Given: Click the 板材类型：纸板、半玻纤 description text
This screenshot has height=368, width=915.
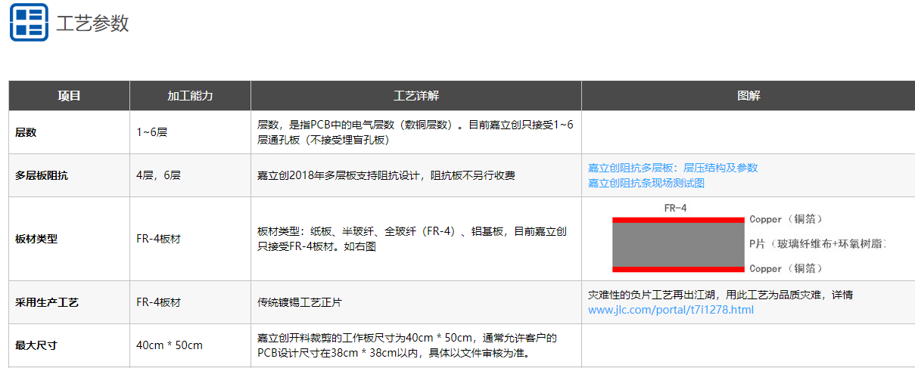Looking at the screenshot, I should (x=412, y=239).
